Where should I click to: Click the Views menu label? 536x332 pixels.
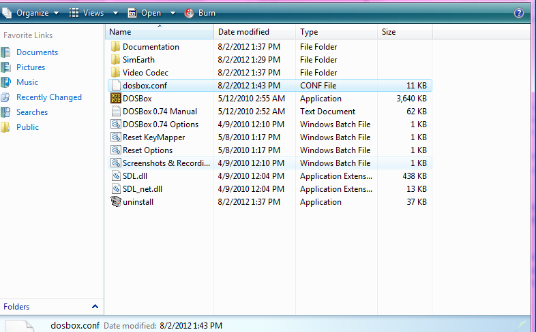point(93,13)
